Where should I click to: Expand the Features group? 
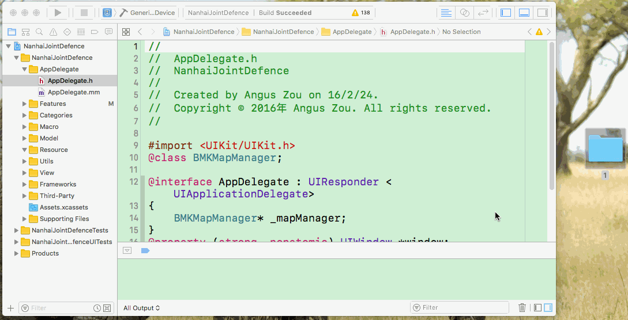[x=24, y=104]
